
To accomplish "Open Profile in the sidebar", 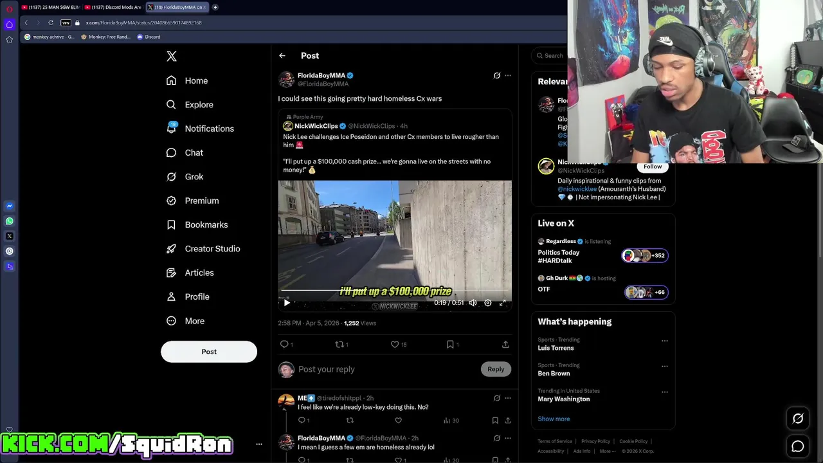I will (x=188, y=296).
